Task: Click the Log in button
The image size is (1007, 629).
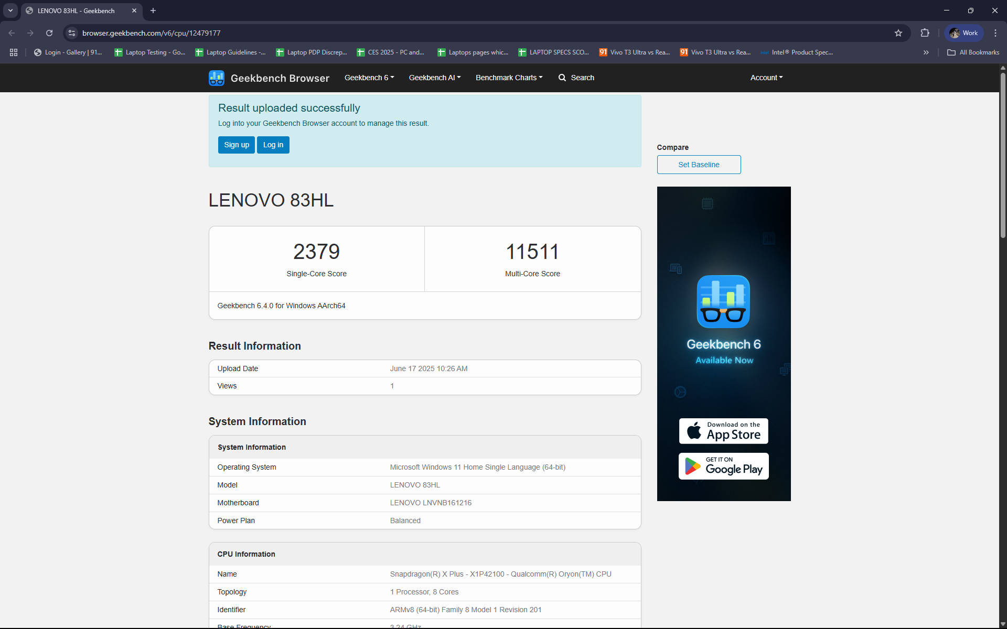Action: click(273, 145)
